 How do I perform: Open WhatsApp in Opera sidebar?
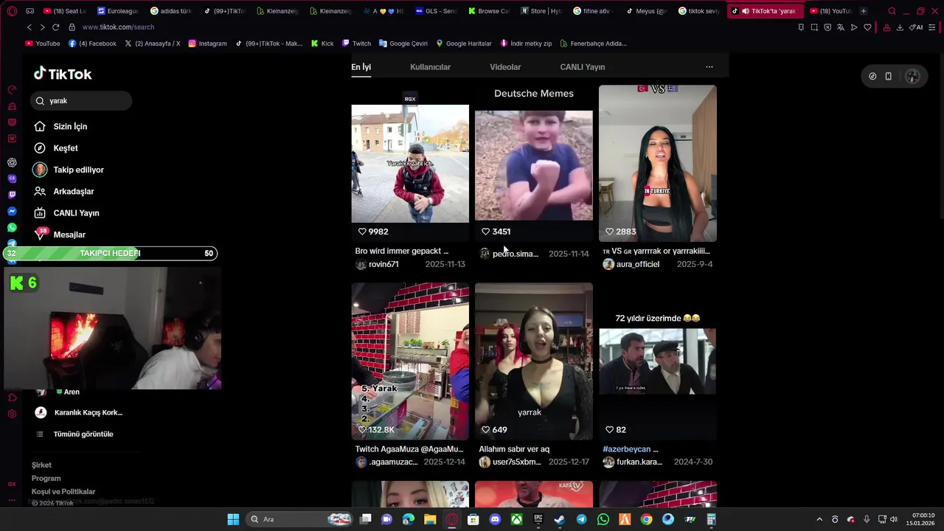tap(12, 228)
